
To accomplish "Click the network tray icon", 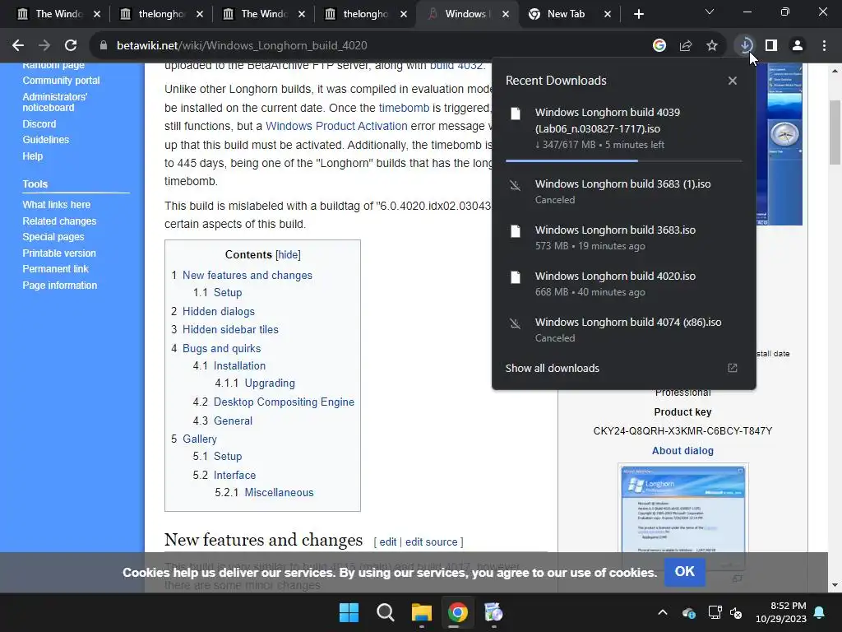I will (x=715, y=612).
